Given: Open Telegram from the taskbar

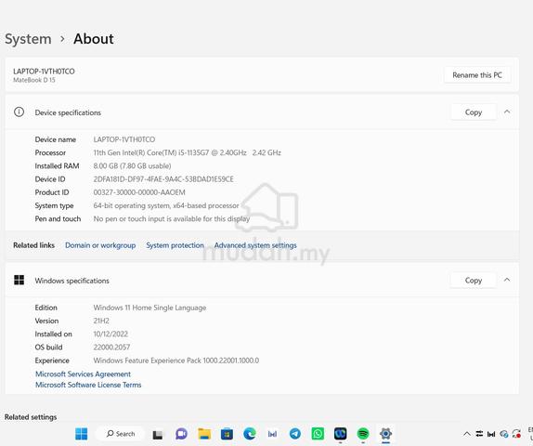Looking at the screenshot, I should coord(295,434).
